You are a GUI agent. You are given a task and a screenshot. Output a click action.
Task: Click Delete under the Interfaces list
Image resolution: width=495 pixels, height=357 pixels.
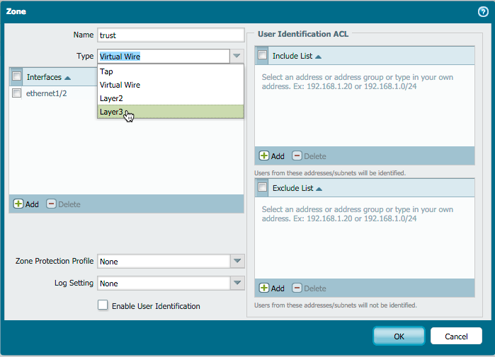click(64, 204)
